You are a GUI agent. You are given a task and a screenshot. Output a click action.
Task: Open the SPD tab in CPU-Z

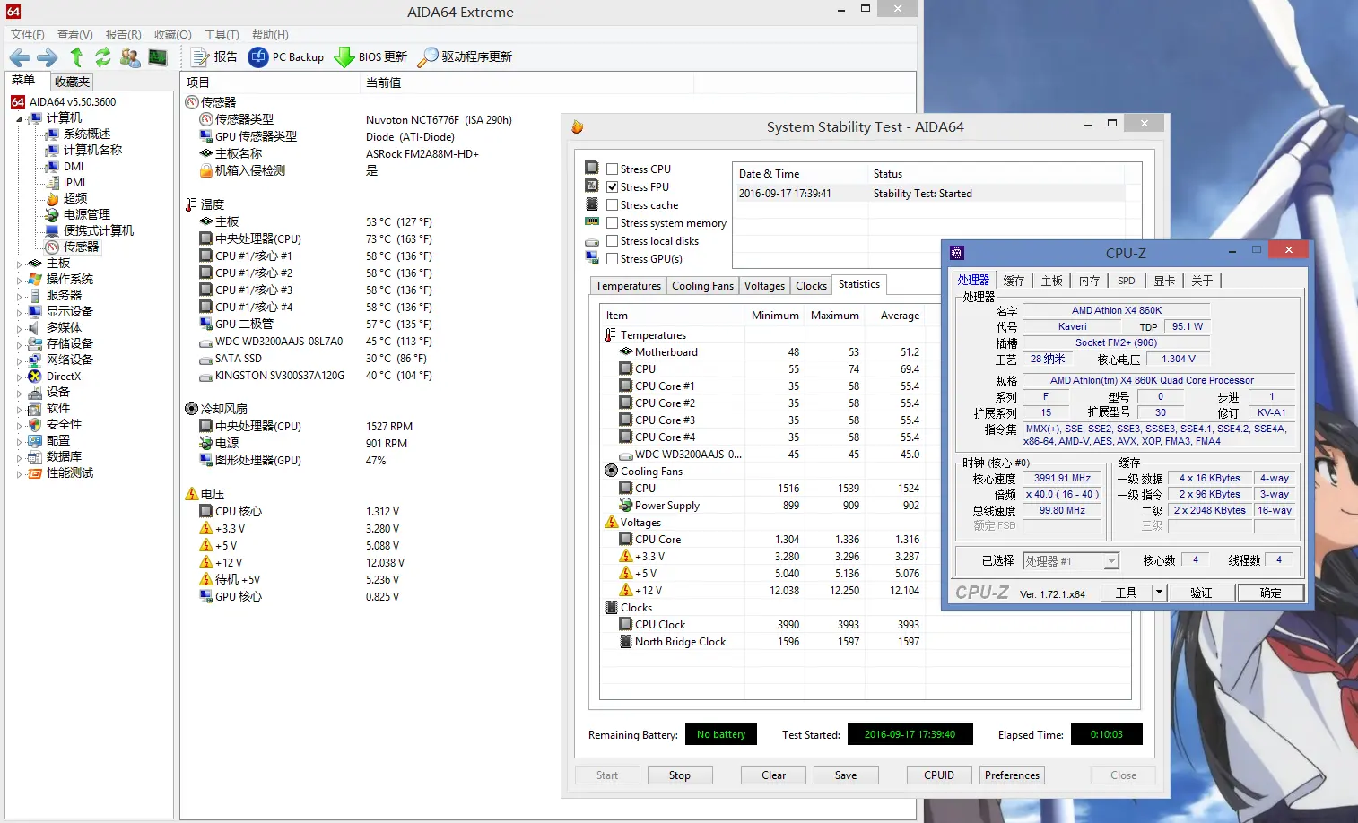pyautogui.click(x=1127, y=281)
